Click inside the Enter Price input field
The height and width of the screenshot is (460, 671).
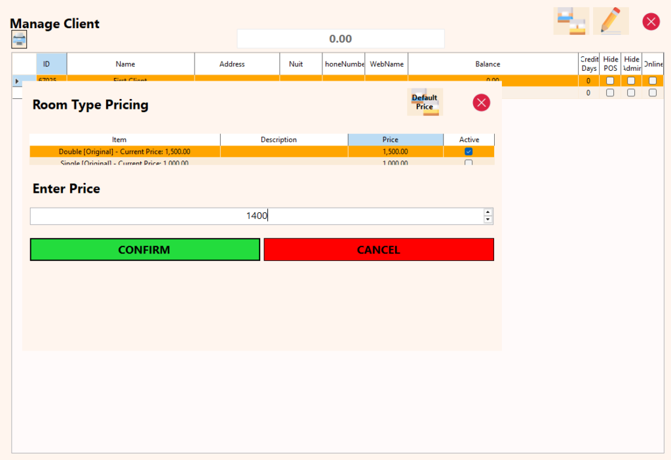pos(256,216)
